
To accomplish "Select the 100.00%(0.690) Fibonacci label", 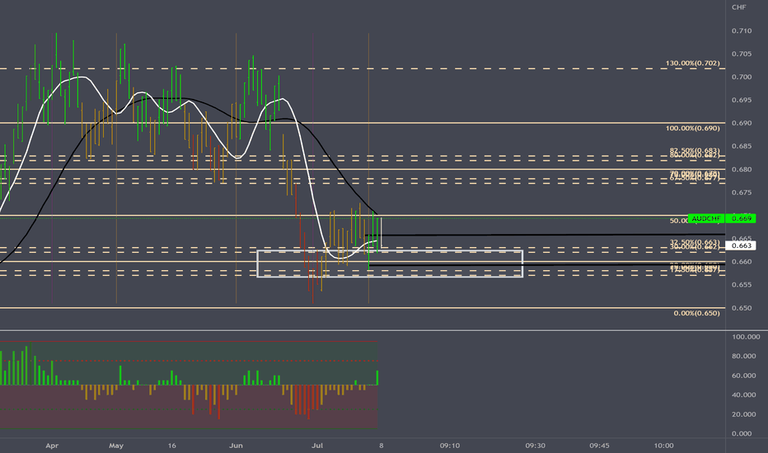I will (x=692, y=128).
